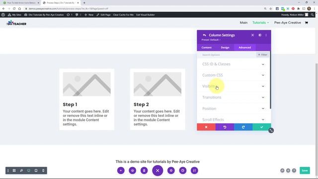318x179 pixels.
Task: Click the builder search magnifier icon near Save
Action: [282, 171]
